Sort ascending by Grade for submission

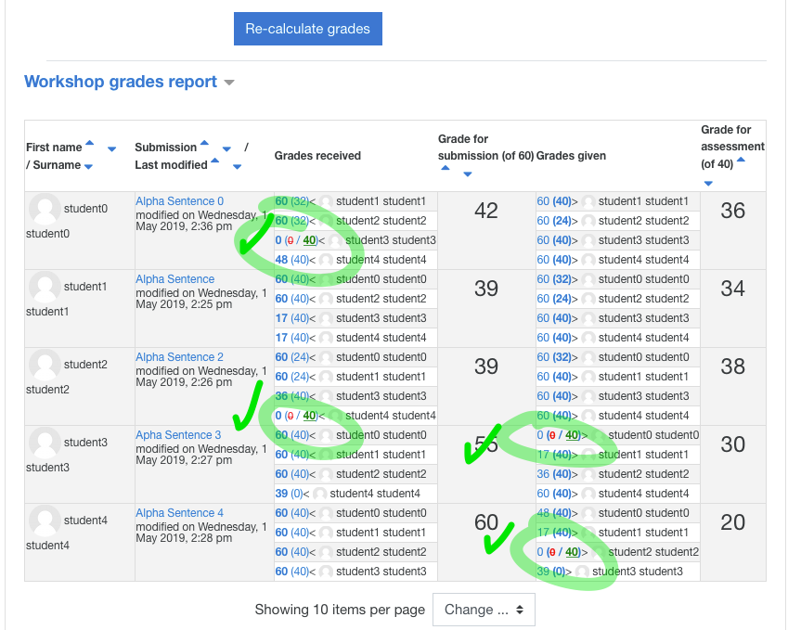click(x=446, y=168)
